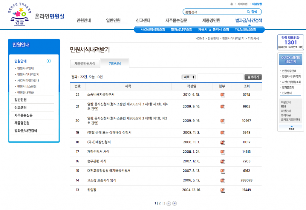306x210 pixels.
Task: Click the 통합검색 input field
Action: [x=215, y=12]
